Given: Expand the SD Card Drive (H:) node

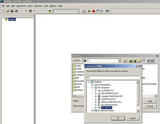Looking at the screenshot, I should click(95, 105).
